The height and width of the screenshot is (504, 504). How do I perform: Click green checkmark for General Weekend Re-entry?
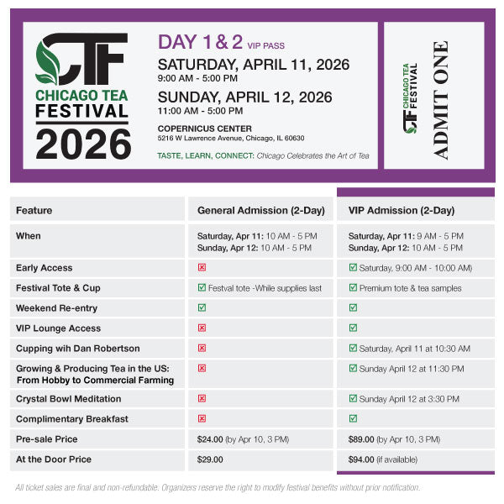point(202,308)
